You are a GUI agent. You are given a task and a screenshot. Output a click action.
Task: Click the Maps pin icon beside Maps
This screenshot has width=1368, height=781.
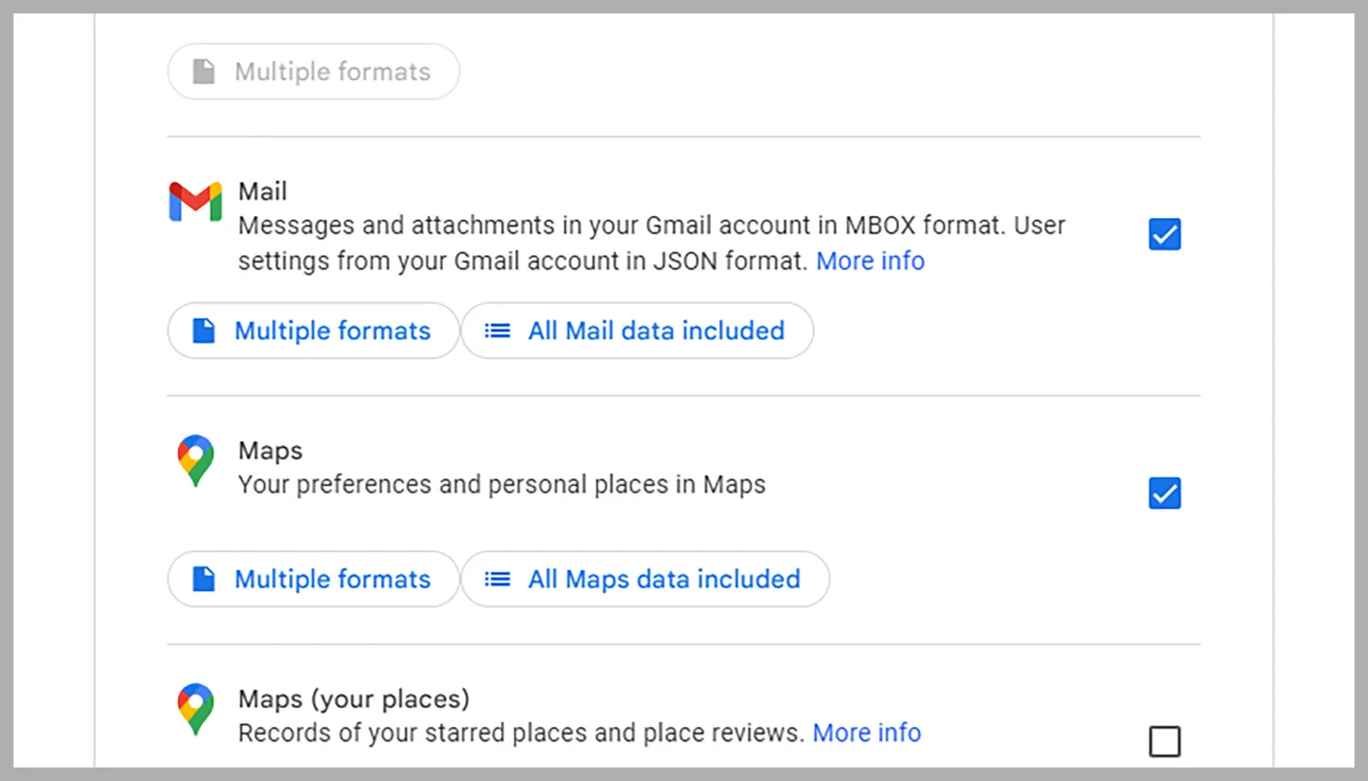tap(195, 460)
